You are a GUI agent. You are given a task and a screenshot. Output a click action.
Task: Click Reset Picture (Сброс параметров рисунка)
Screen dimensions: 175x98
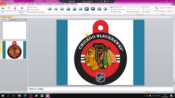pyautogui.click(x=36, y=12)
